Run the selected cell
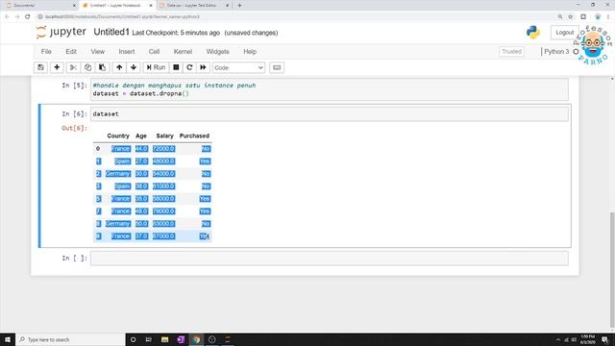Viewport: 615px width, 346px height. (156, 67)
